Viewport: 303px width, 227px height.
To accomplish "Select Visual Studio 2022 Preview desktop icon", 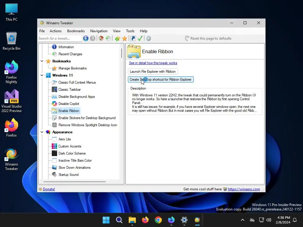I will click(x=12, y=101).
